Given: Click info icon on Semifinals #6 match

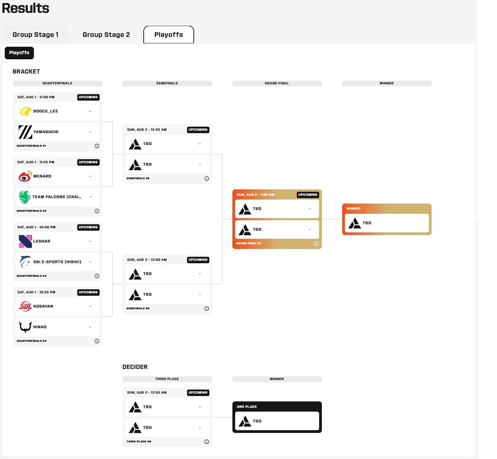Looking at the screenshot, I should (207, 309).
